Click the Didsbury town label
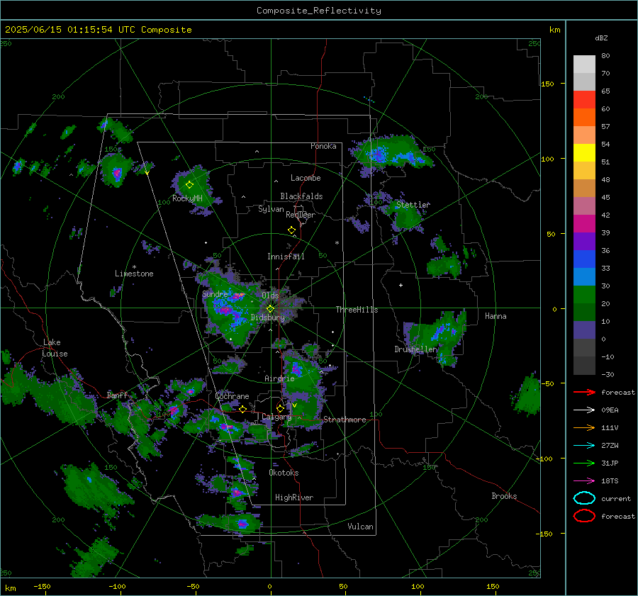638x596 pixels. pyautogui.click(x=267, y=317)
